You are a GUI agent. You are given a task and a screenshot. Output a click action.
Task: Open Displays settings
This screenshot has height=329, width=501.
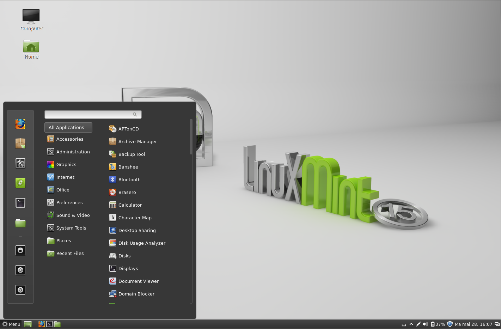tap(124, 268)
